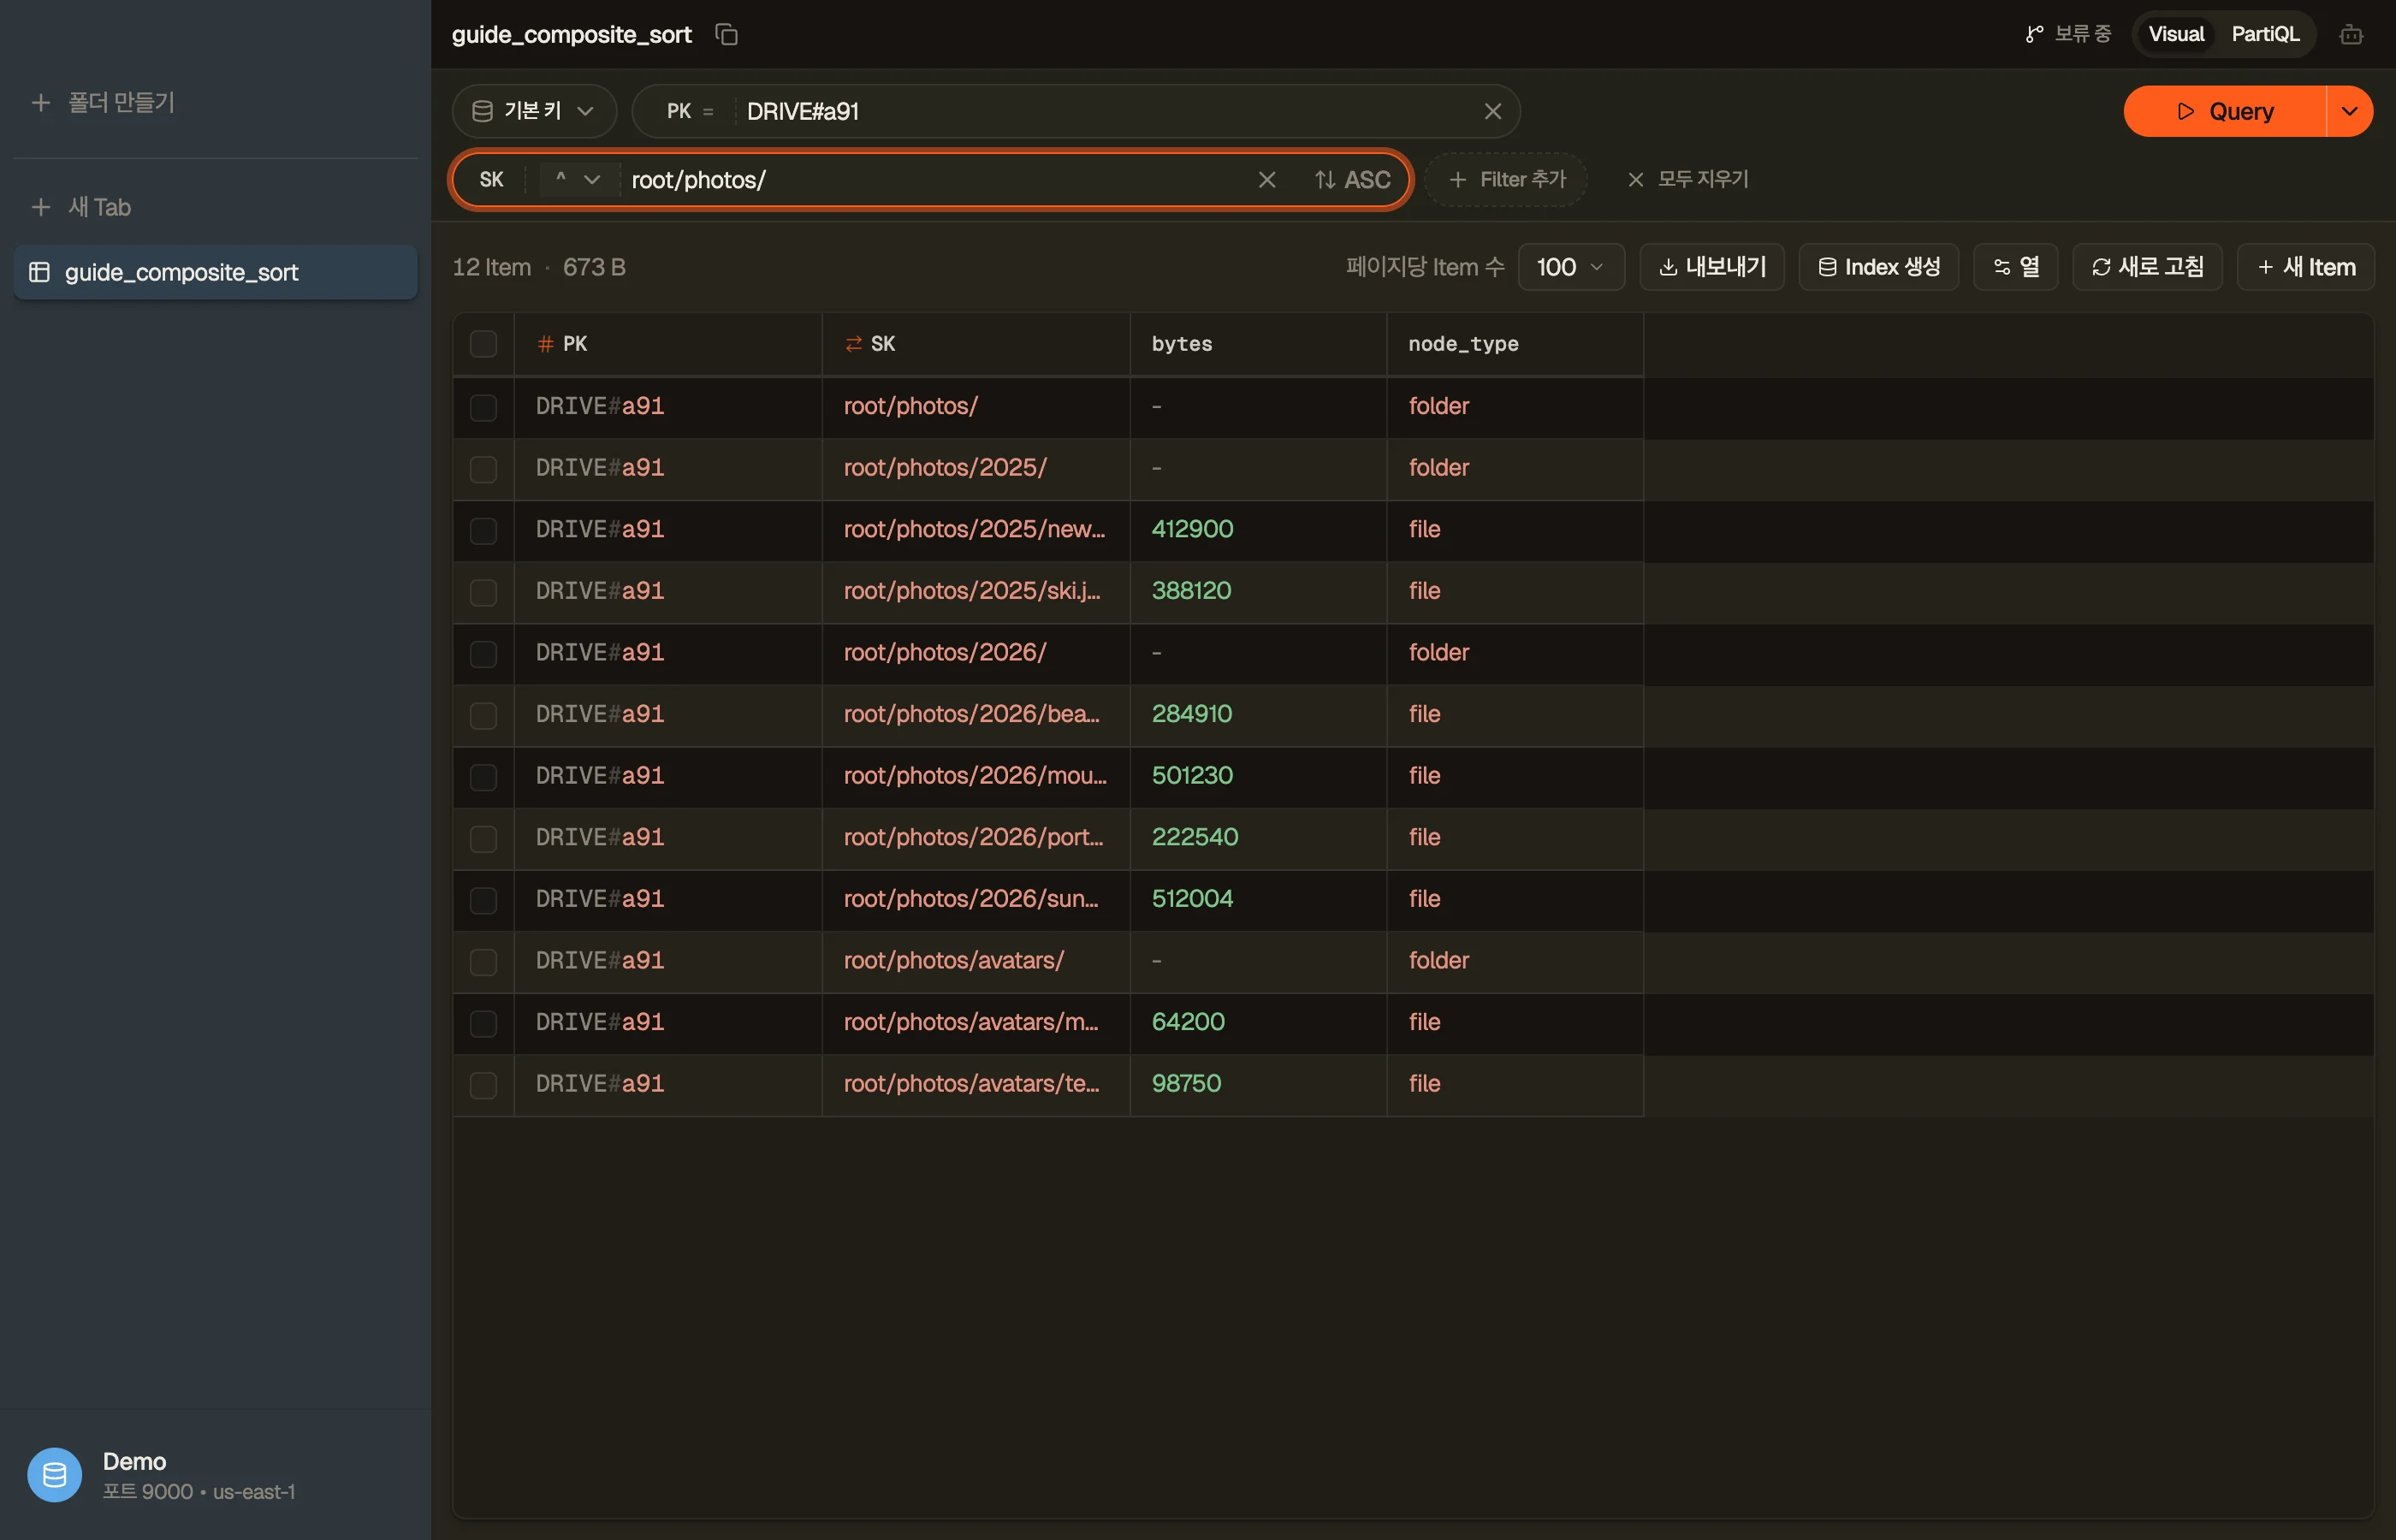This screenshot has height=1540, width=2396.
Task: Check row with bytes 388120
Action: [483, 592]
